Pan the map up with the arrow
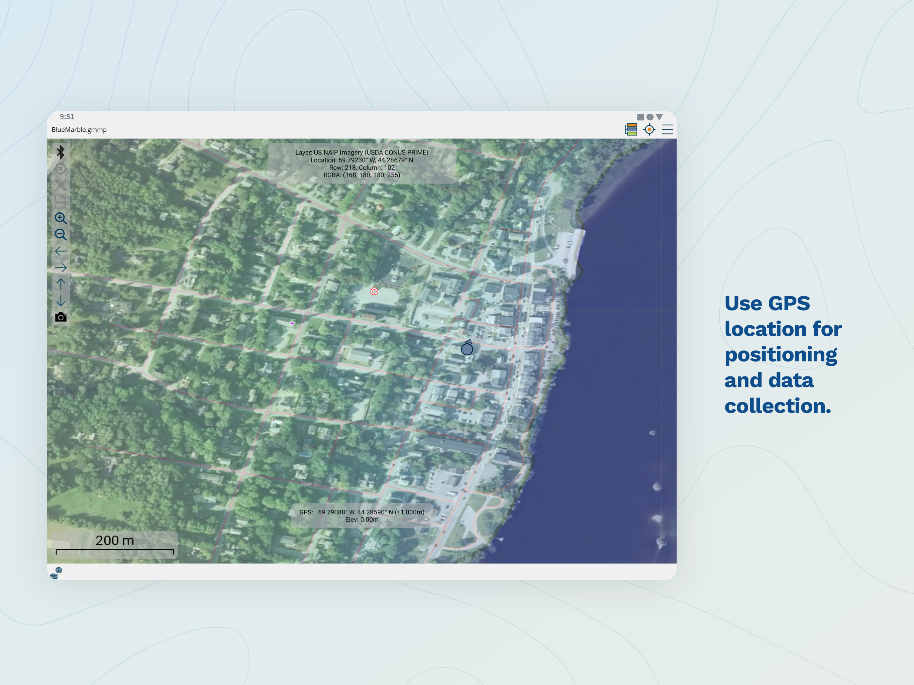The width and height of the screenshot is (914, 685). tap(61, 284)
